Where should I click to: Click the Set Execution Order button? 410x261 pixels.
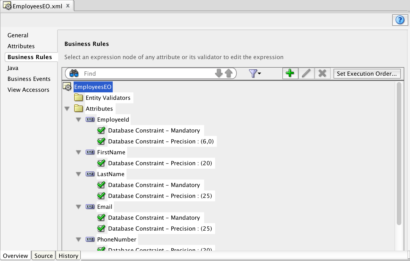[x=367, y=73]
